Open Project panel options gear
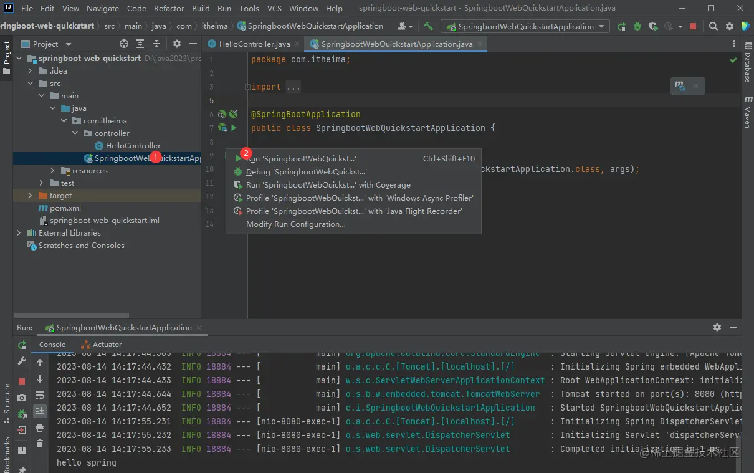This screenshot has height=473, width=754. tap(177, 44)
